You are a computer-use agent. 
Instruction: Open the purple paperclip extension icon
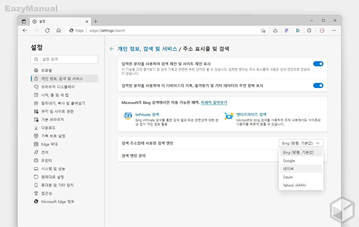[x=287, y=30]
